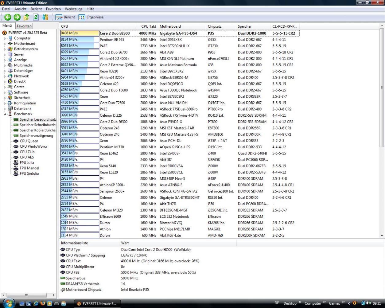This screenshot has height=308, width=385.
Task: Select the CPU PhotoWorxx benchmark icon
Action: pyautogui.click(x=16, y=146)
